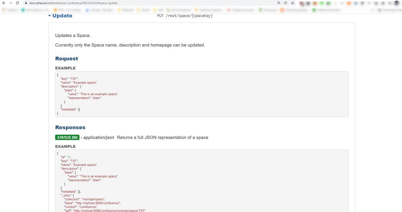Click the 'Updates a Space.' sentence

tap(73, 36)
